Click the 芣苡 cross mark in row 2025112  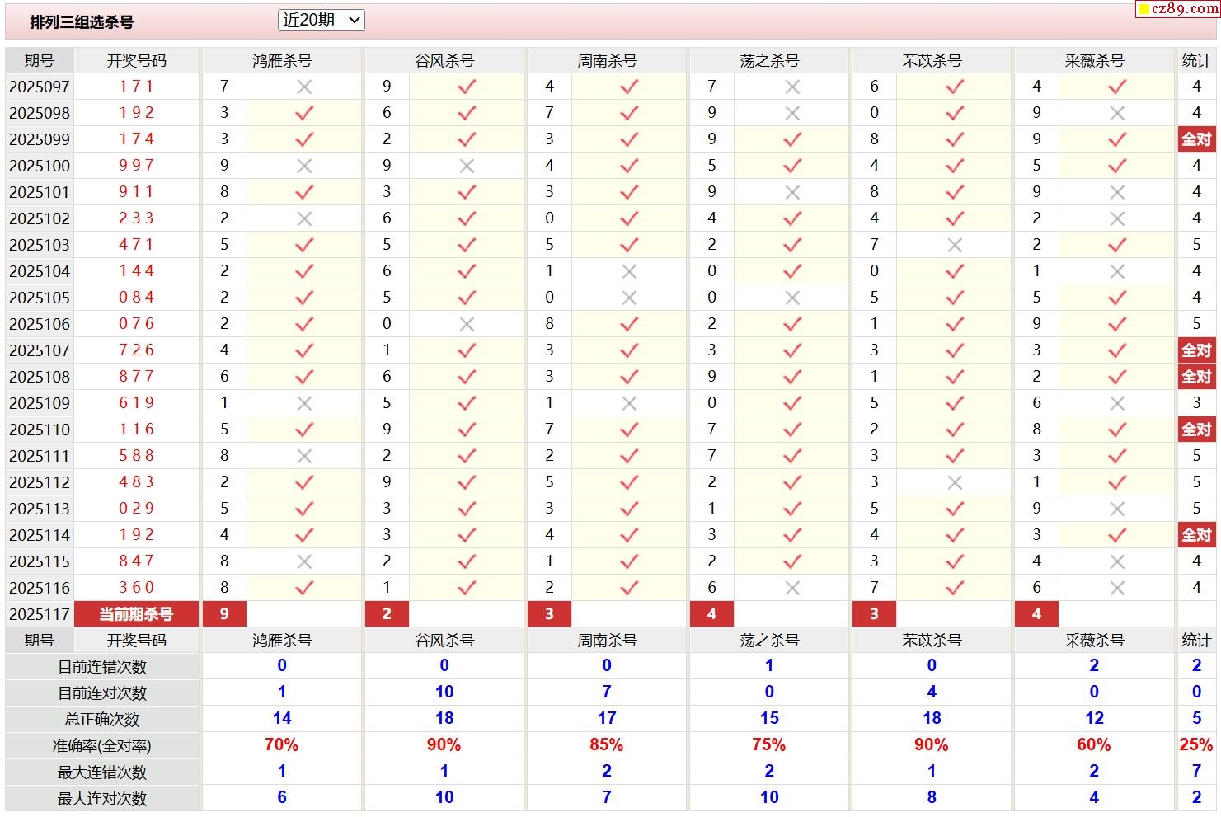[x=955, y=482]
